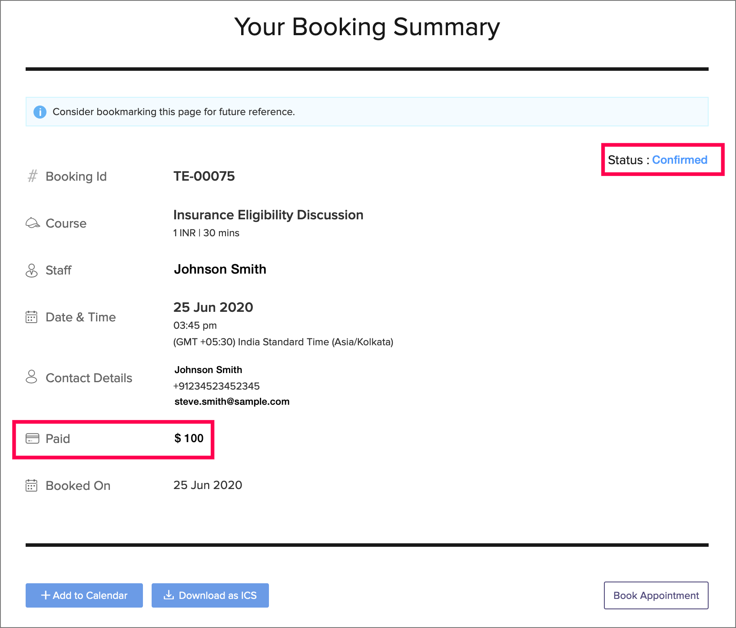Click the appointment time 03:45 pm
This screenshot has height=628, width=736.
point(195,325)
